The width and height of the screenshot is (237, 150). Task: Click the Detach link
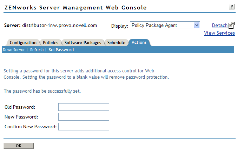tap(219, 25)
